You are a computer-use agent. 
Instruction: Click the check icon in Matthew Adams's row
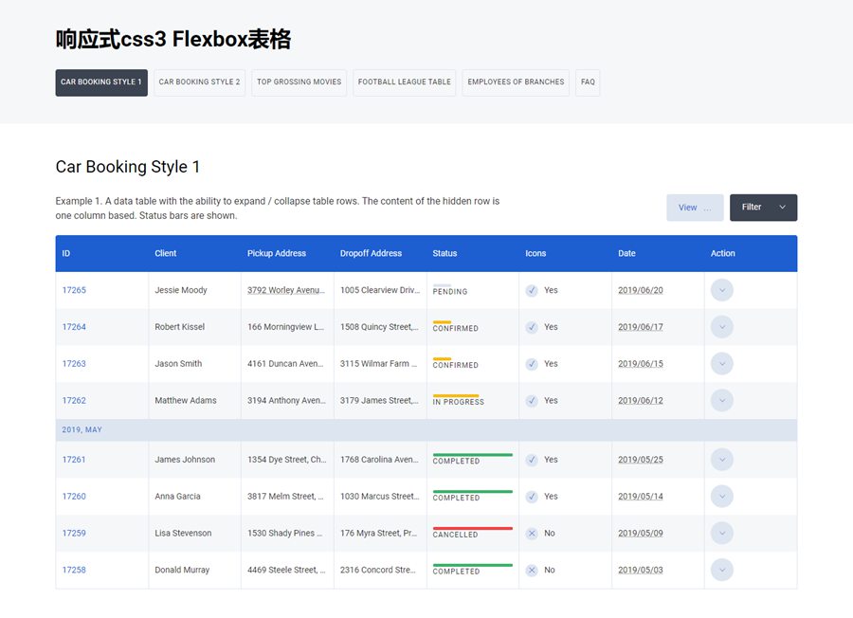[532, 401]
